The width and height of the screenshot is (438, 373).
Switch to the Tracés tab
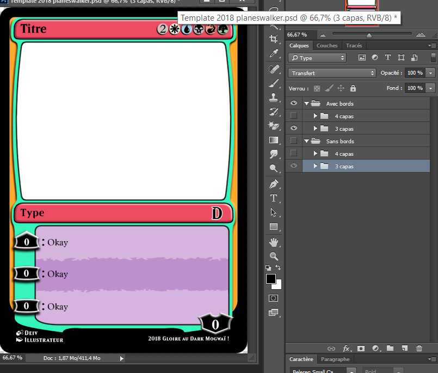(354, 46)
